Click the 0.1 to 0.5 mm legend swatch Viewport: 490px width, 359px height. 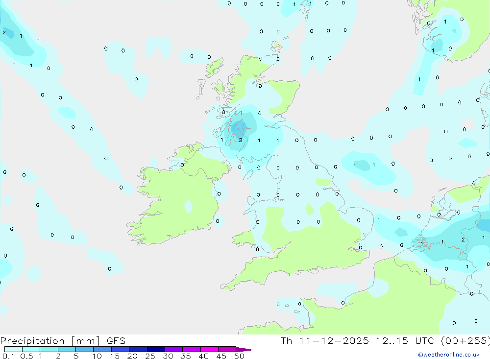[13, 349]
